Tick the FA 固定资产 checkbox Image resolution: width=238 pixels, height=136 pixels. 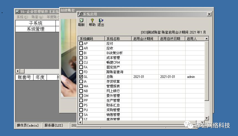click(x=81, y=67)
